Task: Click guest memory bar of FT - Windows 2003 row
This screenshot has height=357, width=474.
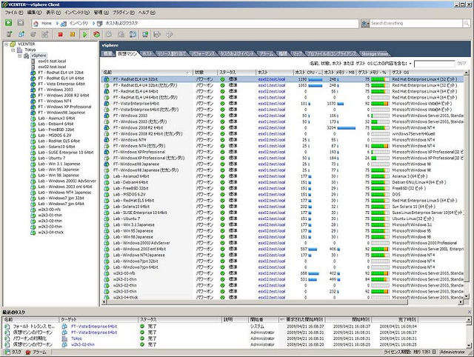Action: pos(380,116)
